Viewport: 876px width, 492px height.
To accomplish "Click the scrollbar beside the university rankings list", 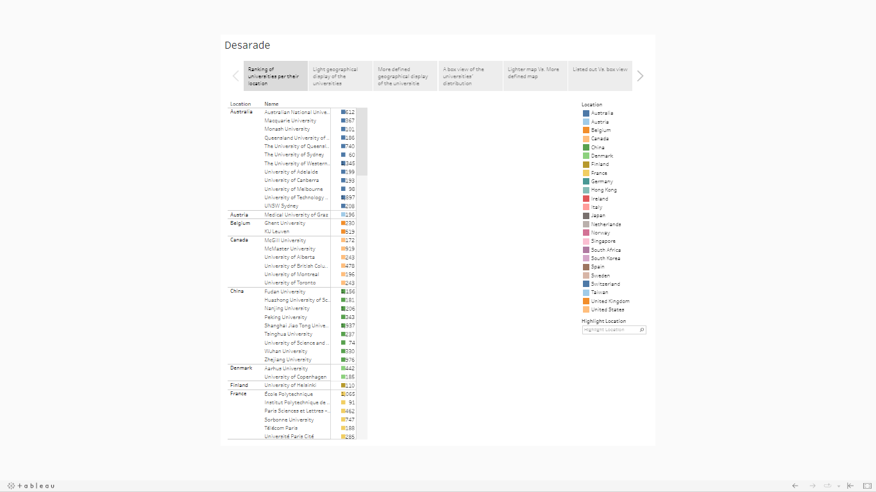I will tap(364, 141).
